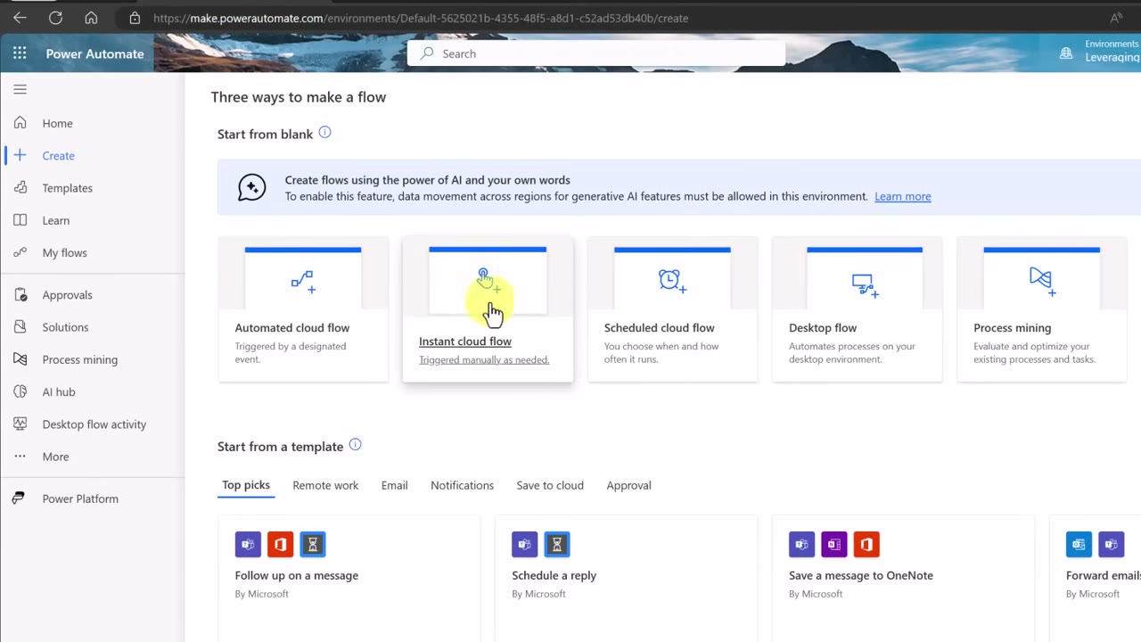
Task: Click the Solutions icon in sidebar
Action: click(20, 327)
